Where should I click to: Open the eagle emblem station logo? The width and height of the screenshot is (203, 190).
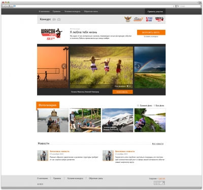[128, 19]
